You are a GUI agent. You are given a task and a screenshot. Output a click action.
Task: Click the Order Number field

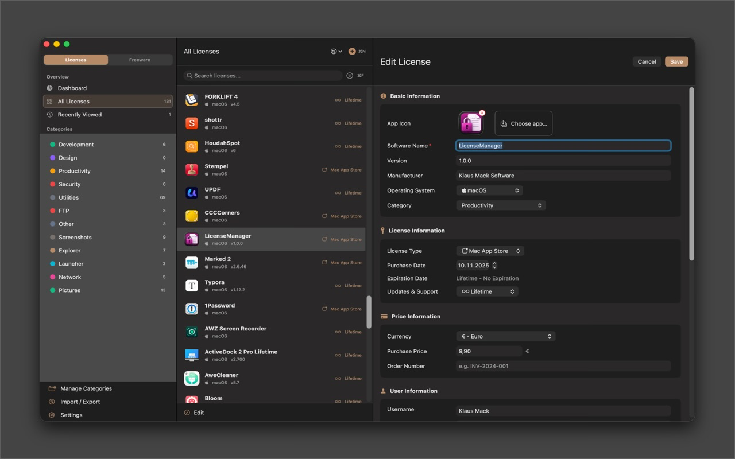(563, 366)
